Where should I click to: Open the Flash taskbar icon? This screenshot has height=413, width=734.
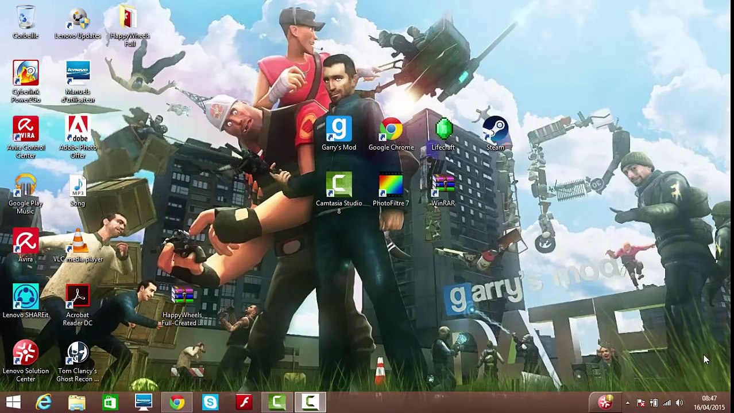pos(244,402)
